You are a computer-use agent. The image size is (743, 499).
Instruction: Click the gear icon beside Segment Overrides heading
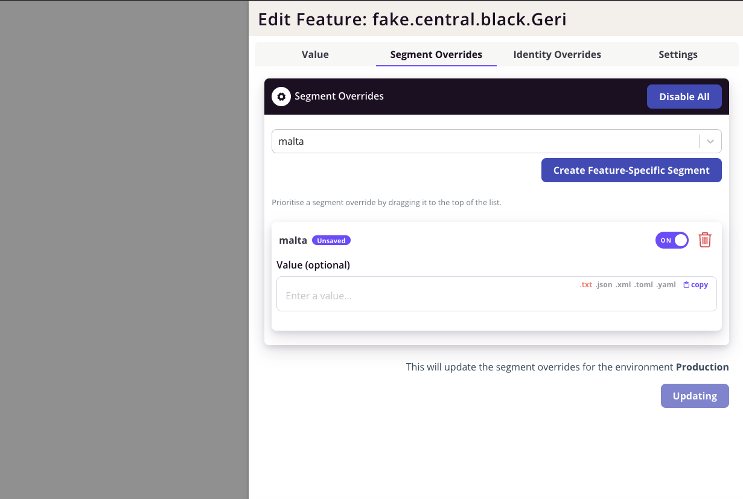click(281, 97)
